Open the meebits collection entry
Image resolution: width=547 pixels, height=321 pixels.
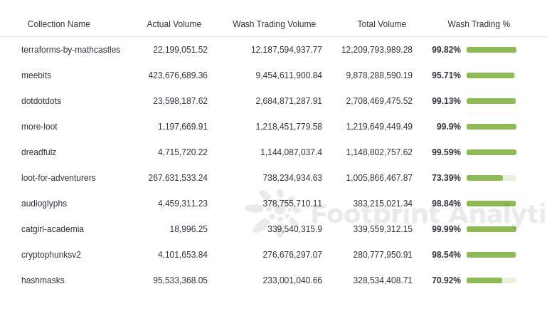[x=36, y=75]
